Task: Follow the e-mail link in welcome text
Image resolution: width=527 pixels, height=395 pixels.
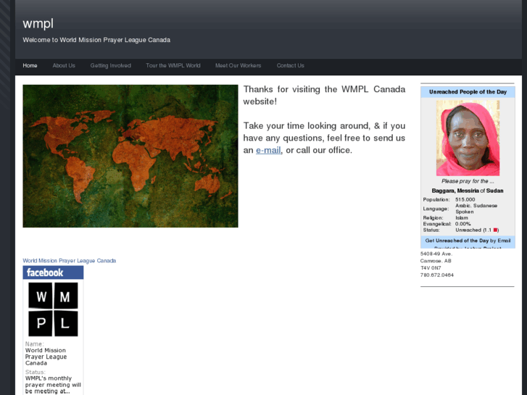Action: pyautogui.click(x=268, y=150)
